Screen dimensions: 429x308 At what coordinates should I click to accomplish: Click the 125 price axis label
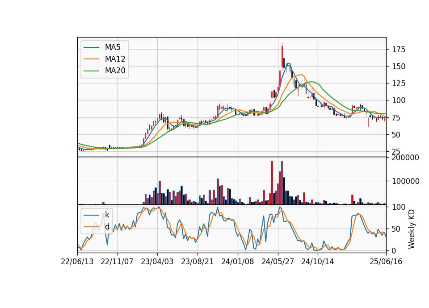[399, 83]
